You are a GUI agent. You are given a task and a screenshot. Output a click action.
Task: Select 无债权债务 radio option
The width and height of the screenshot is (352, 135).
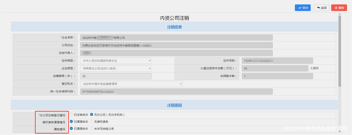point(92,122)
